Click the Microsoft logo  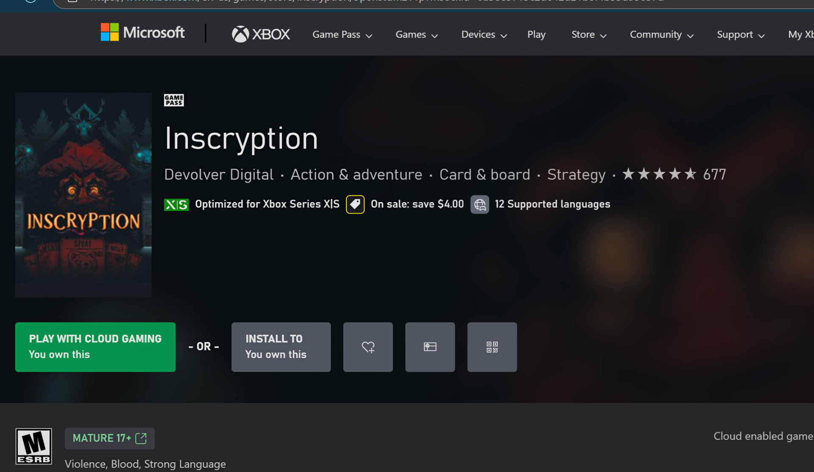(142, 33)
